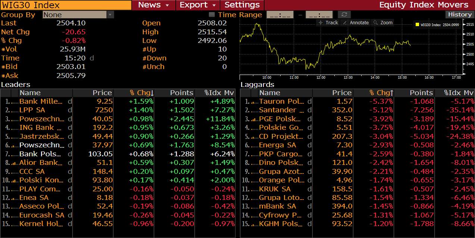Click yellow WIG30 Index legend swatch
Viewport: 475px width, 238px height.
click(417, 25)
